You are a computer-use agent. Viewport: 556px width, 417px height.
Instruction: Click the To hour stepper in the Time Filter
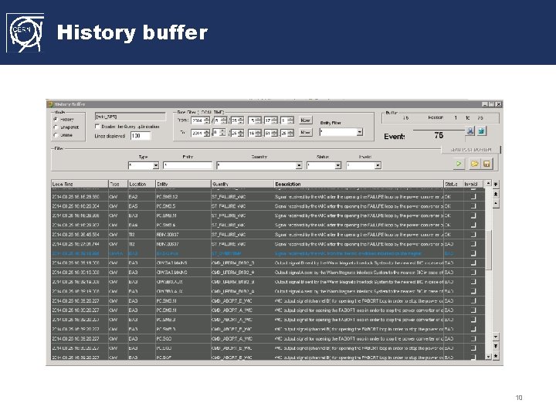pos(258,134)
